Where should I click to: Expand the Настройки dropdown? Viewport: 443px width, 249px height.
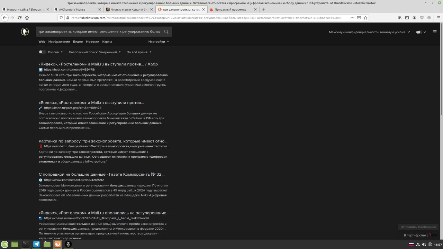pyautogui.click(x=159, y=41)
